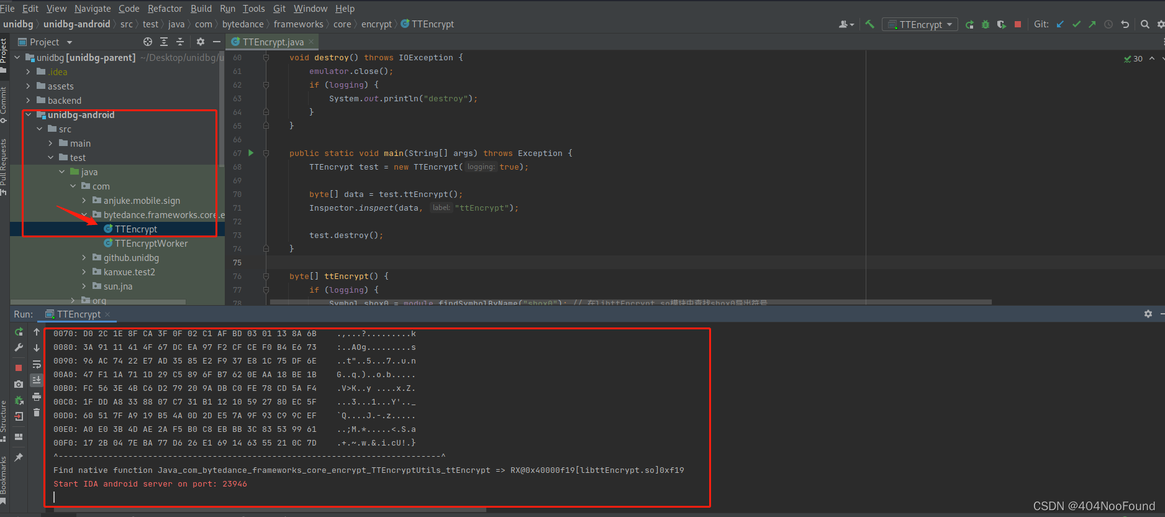
Task: Click up the stack trace arrow
Action: pos(37,332)
